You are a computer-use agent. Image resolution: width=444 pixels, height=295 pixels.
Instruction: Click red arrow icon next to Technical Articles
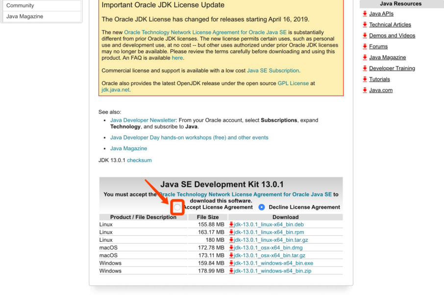pyautogui.click(x=365, y=24)
